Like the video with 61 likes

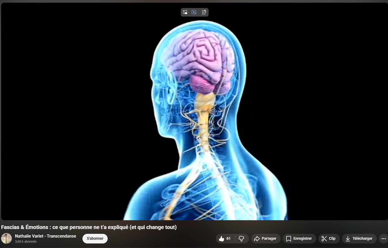225,239
